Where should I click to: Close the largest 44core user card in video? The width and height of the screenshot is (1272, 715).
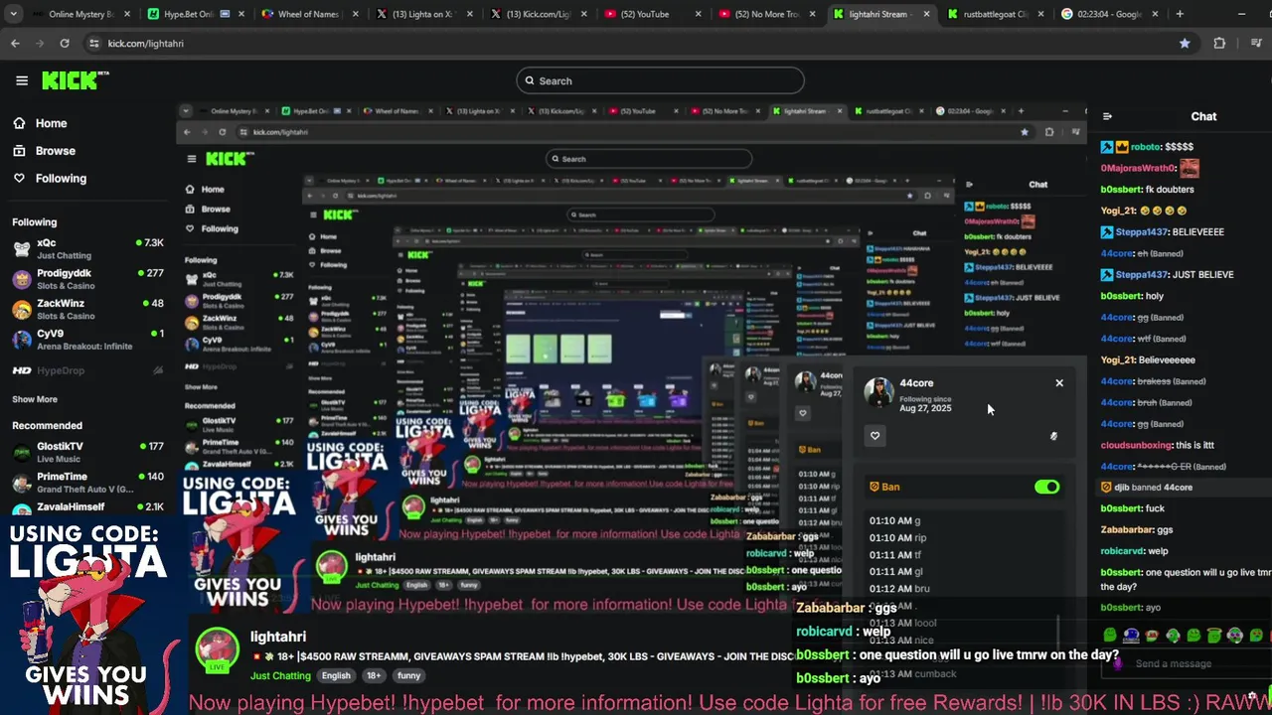point(1059,383)
